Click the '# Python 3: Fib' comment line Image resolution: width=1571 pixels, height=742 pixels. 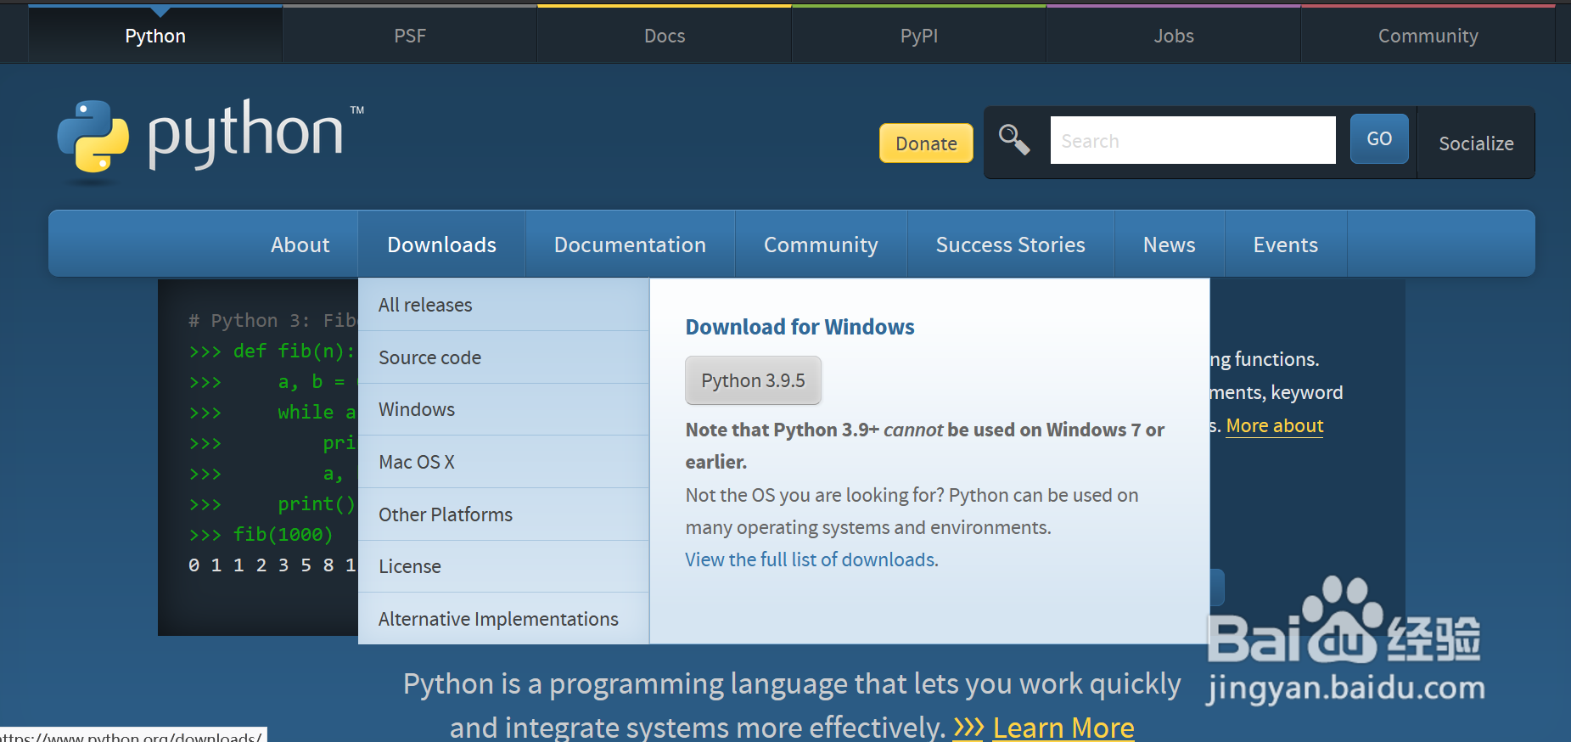(272, 320)
